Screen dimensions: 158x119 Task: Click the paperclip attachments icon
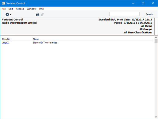[x=42, y=14]
